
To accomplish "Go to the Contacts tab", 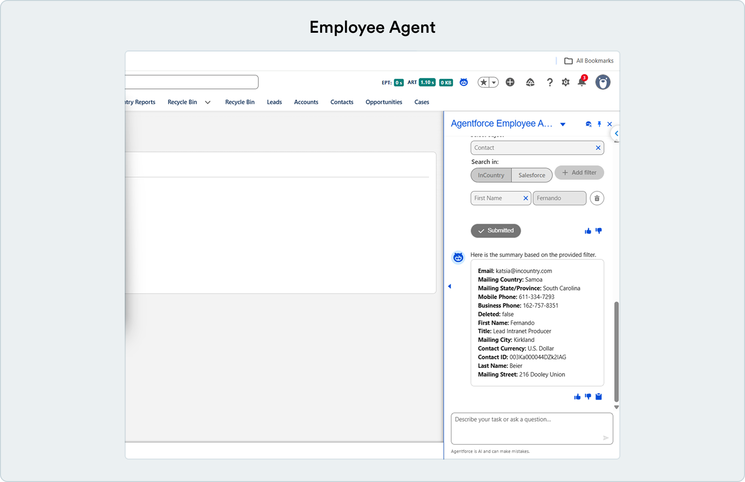I will pos(342,102).
